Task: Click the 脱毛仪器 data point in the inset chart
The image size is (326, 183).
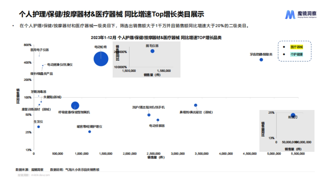Action: pos(153,51)
